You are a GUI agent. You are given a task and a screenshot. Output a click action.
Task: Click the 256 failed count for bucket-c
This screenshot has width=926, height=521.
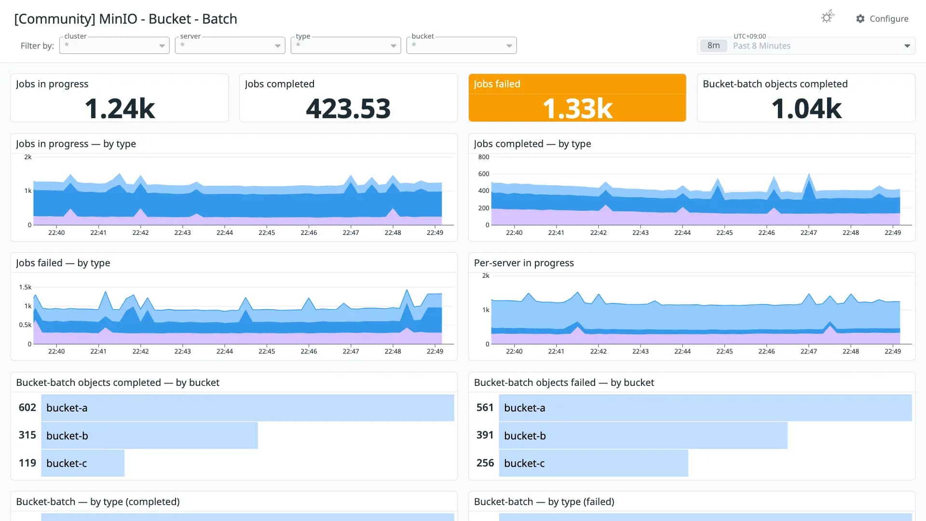point(485,463)
